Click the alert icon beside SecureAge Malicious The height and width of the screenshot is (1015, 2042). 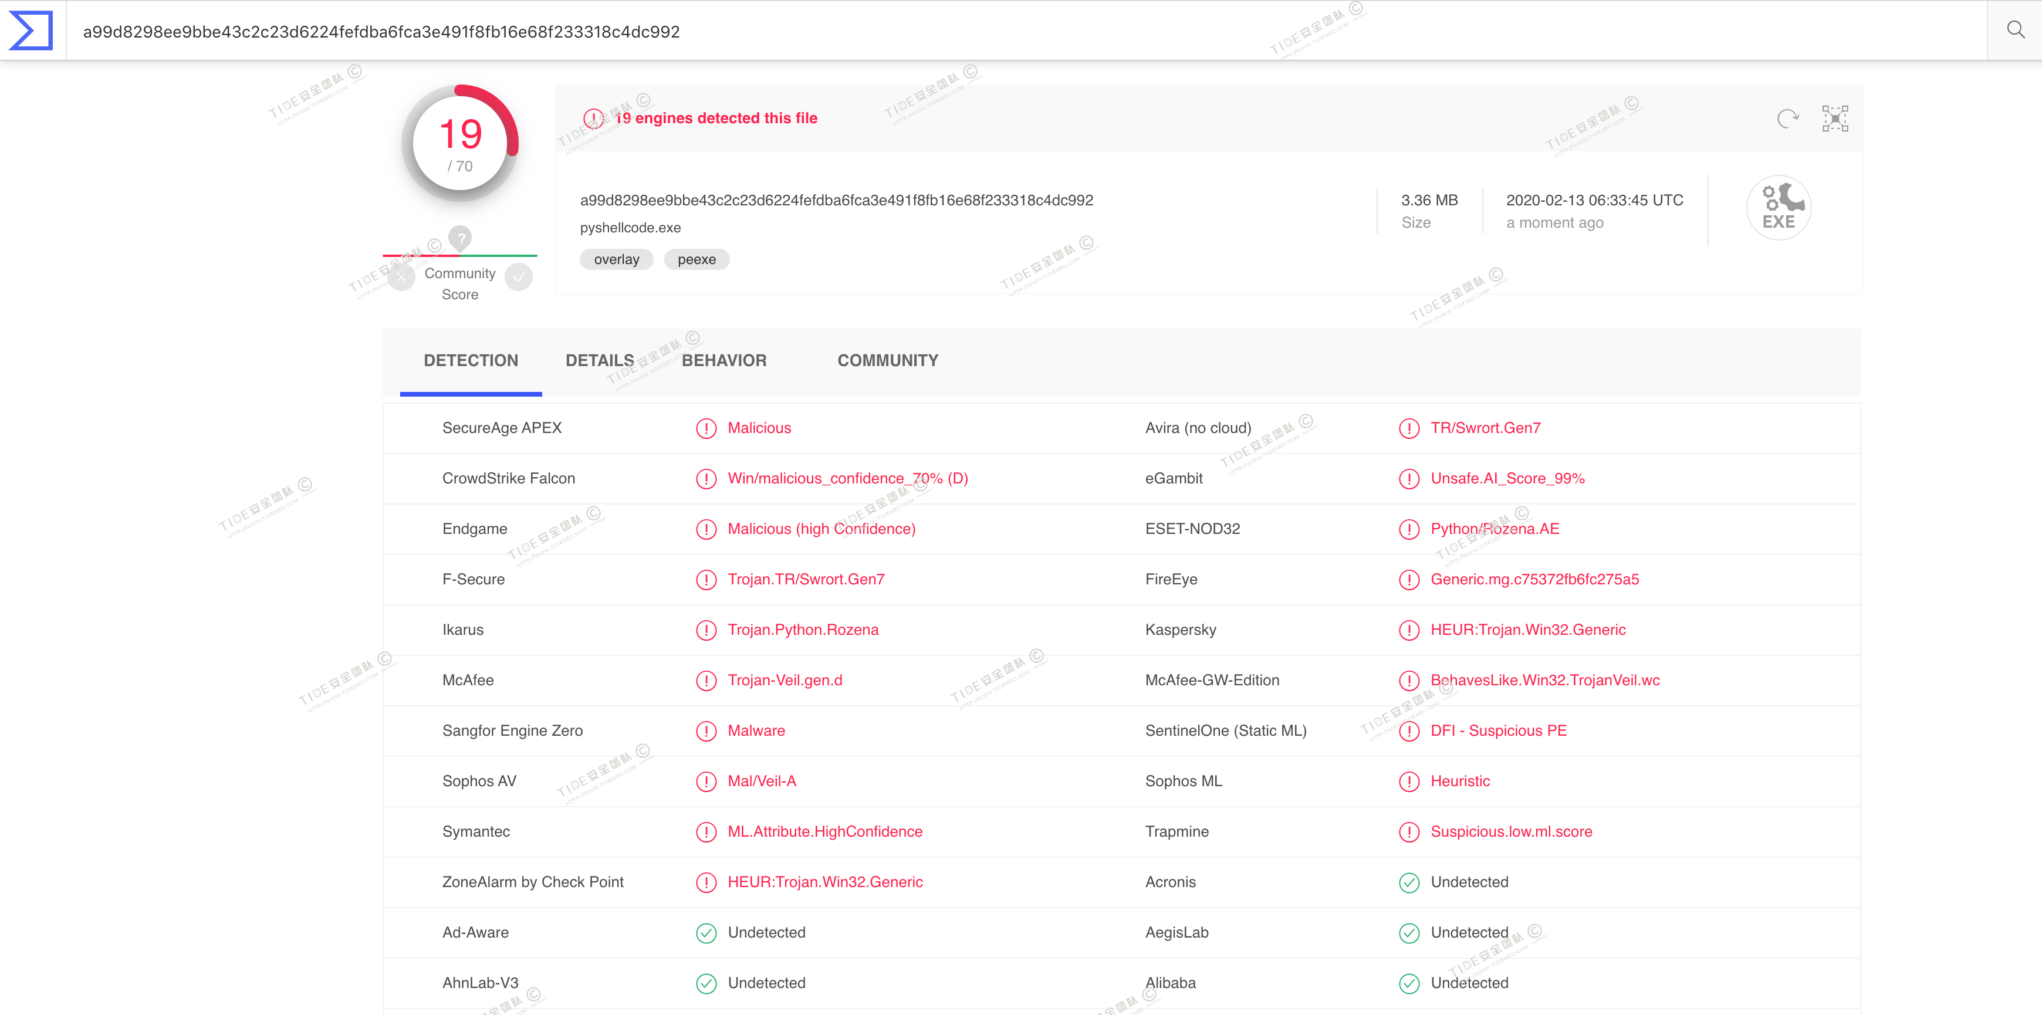705,429
